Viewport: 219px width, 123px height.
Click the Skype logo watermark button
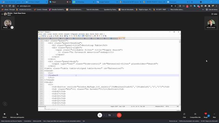tap(5, 104)
